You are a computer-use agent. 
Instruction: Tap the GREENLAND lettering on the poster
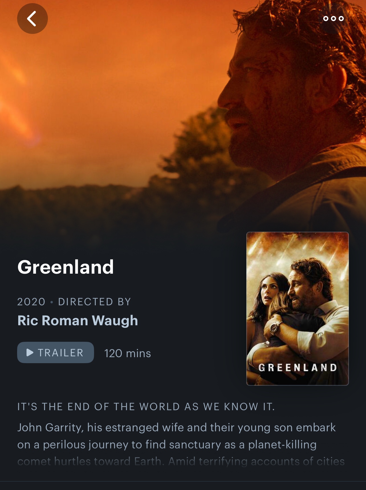pos(298,367)
